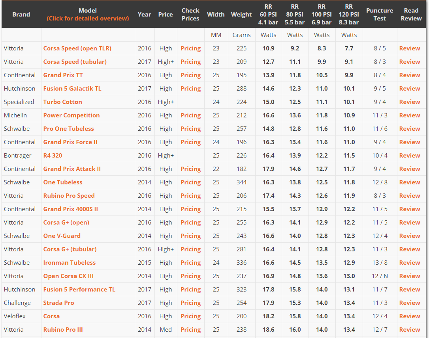Open Corsa Speed (tubular) model link
Image resolution: width=429 pixels, height=338 pixels.
click(x=75, y=62)
